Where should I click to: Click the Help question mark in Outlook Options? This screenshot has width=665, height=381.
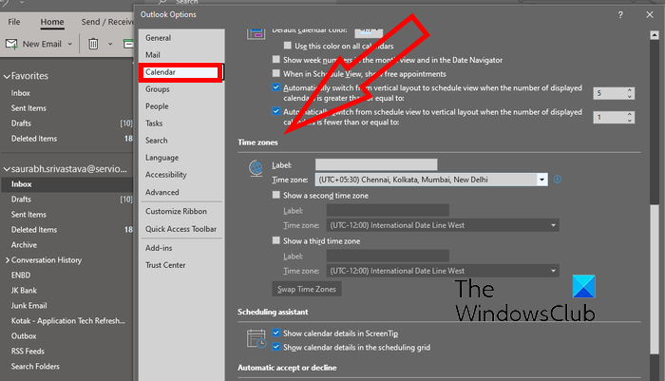(620, 15)
